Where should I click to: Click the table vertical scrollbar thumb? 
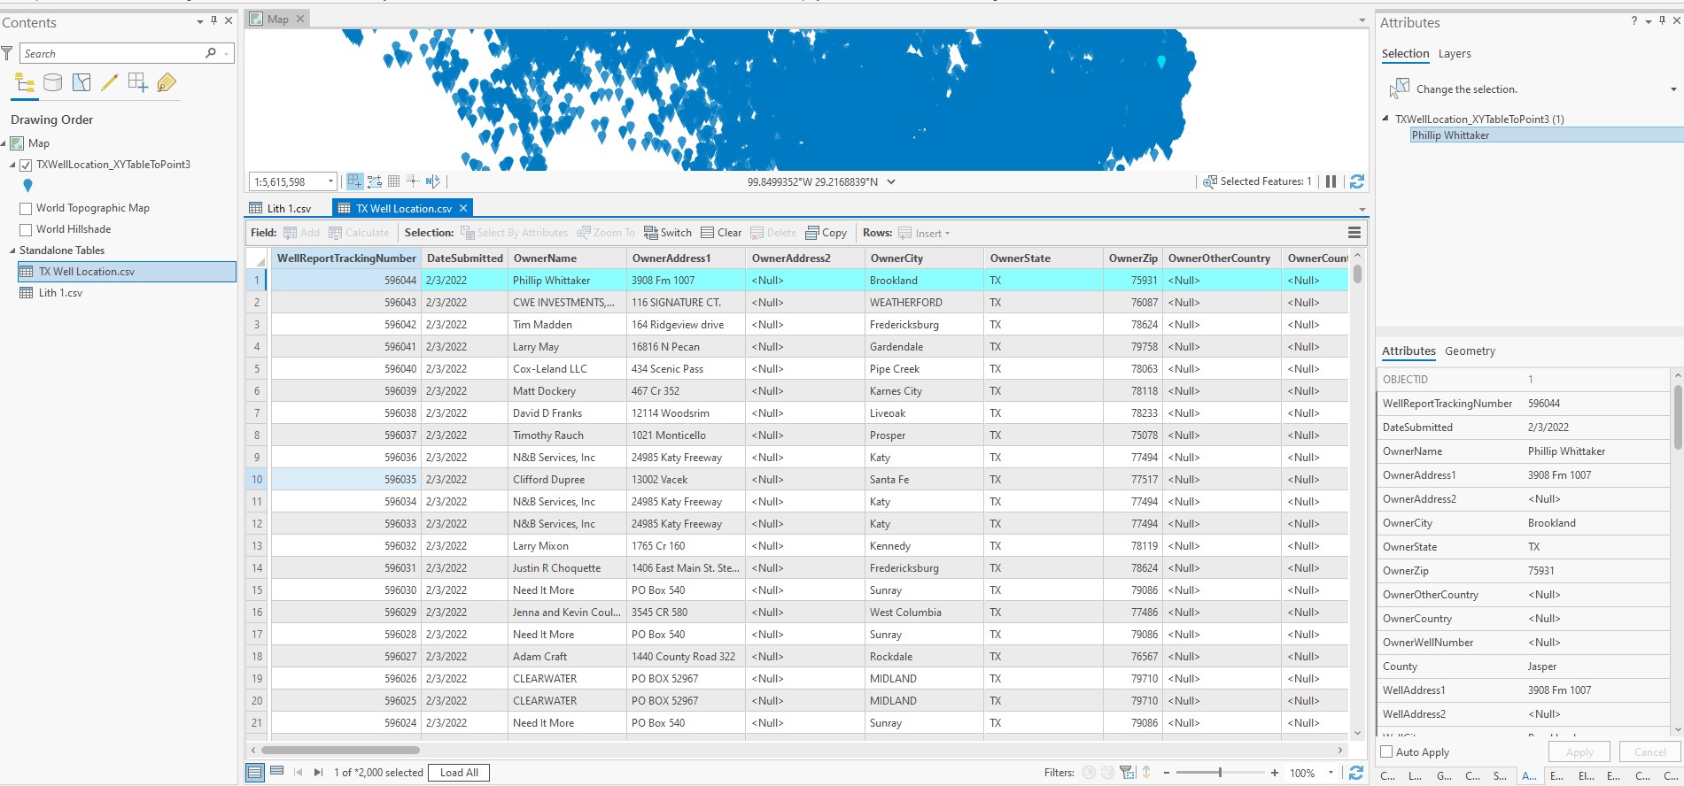[x=1357, y=274]
